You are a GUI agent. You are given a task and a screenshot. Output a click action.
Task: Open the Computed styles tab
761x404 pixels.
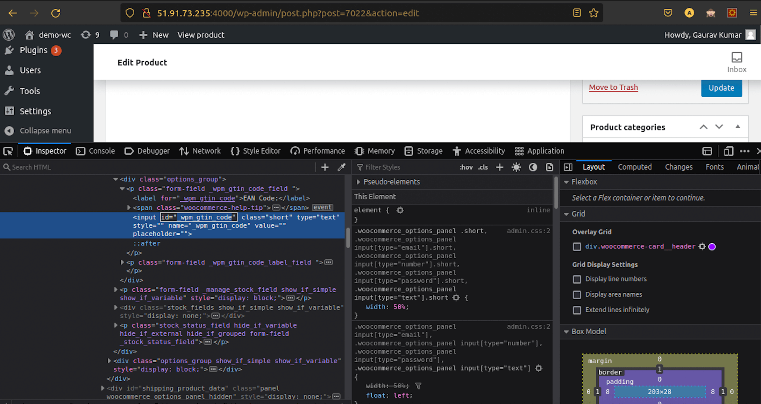pyautogui.click(x=635, y=167)
